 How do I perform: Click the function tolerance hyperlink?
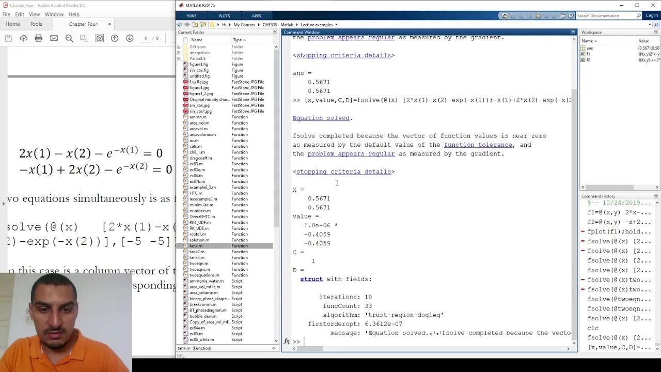[x=478, y=145]
